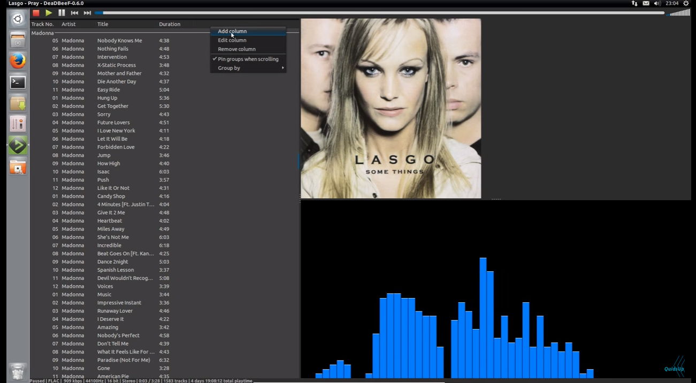Open the network indicator in top panel

tap(634, 3)
